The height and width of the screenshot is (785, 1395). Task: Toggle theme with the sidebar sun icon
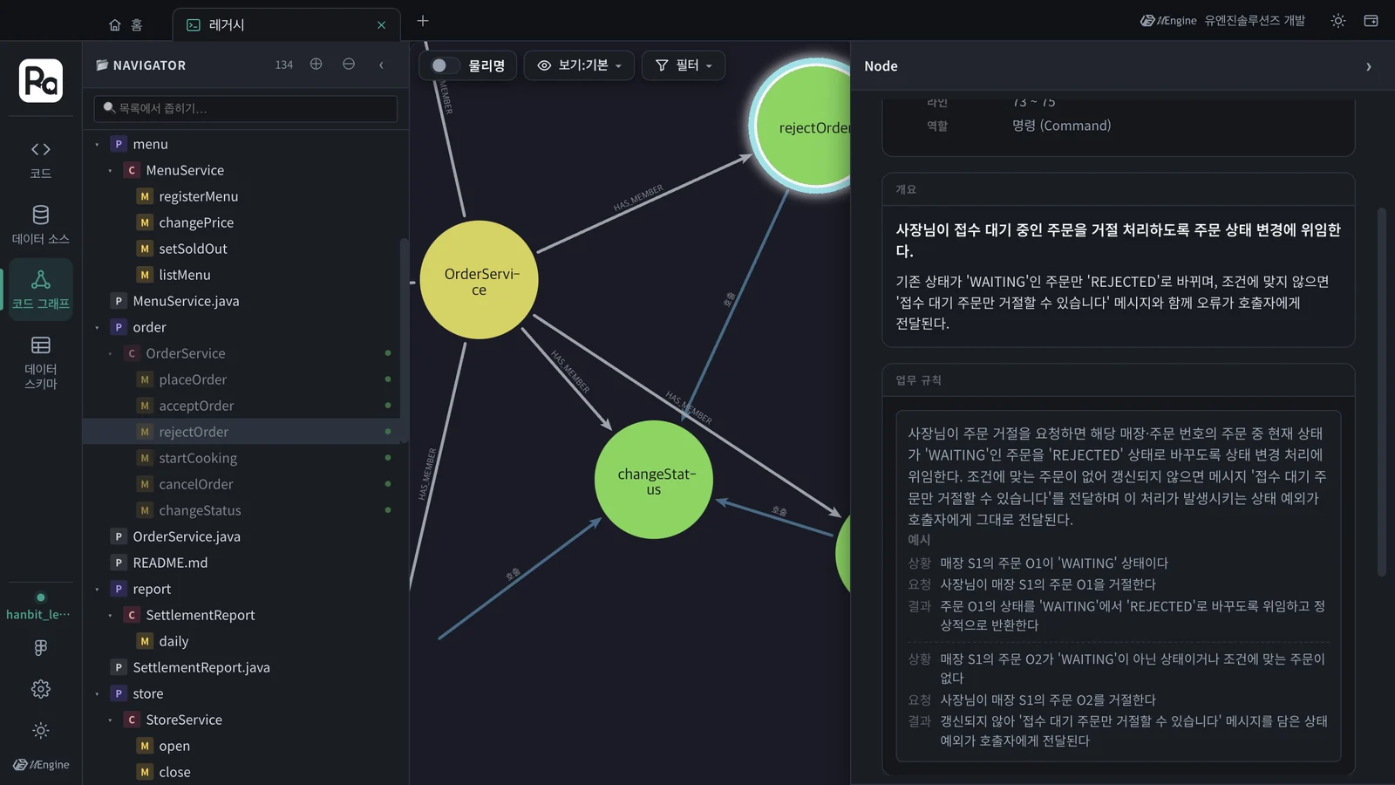(40, 730)
